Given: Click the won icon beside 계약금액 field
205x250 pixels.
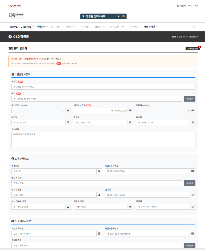Looking at the screenshot, I should coord(68,110).
